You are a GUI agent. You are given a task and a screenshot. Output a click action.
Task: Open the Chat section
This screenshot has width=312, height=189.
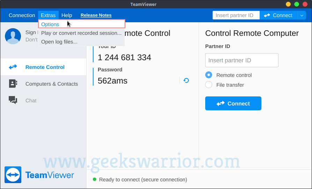pyautogui.click(x=43, y=100)
